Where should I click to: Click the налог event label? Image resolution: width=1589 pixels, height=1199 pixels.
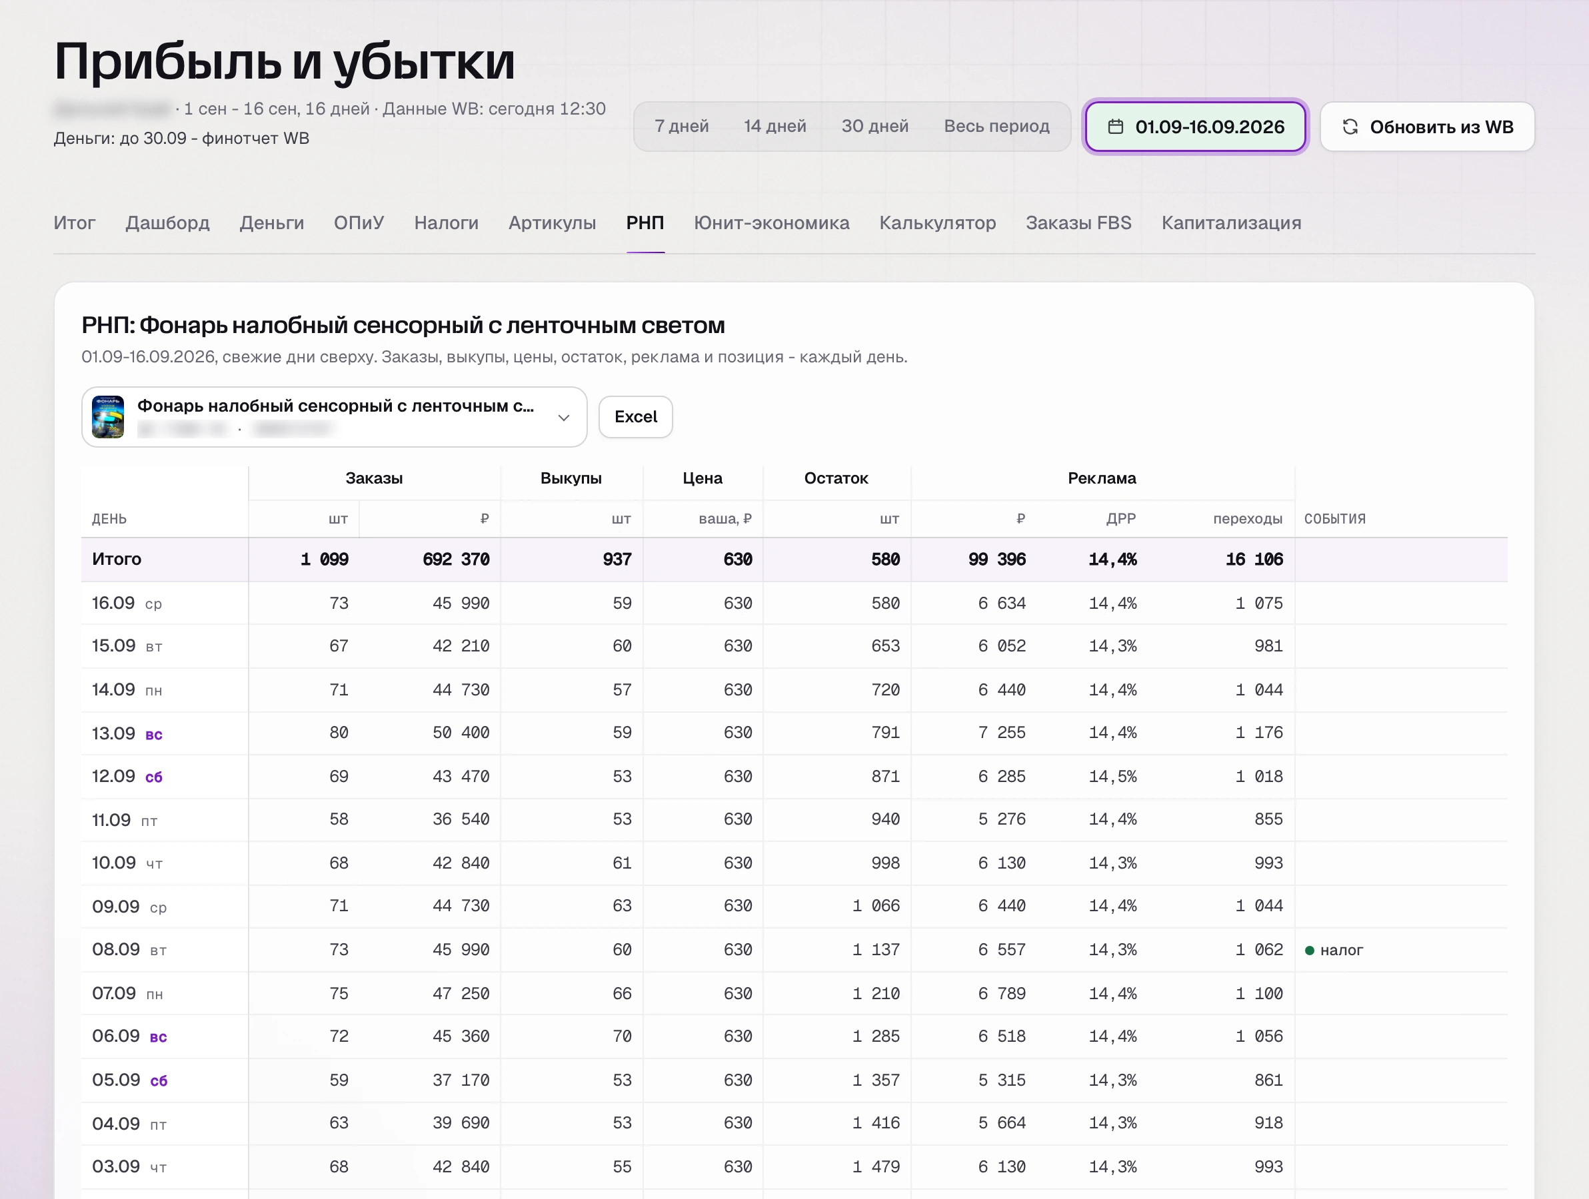(x=1341, y=951)
